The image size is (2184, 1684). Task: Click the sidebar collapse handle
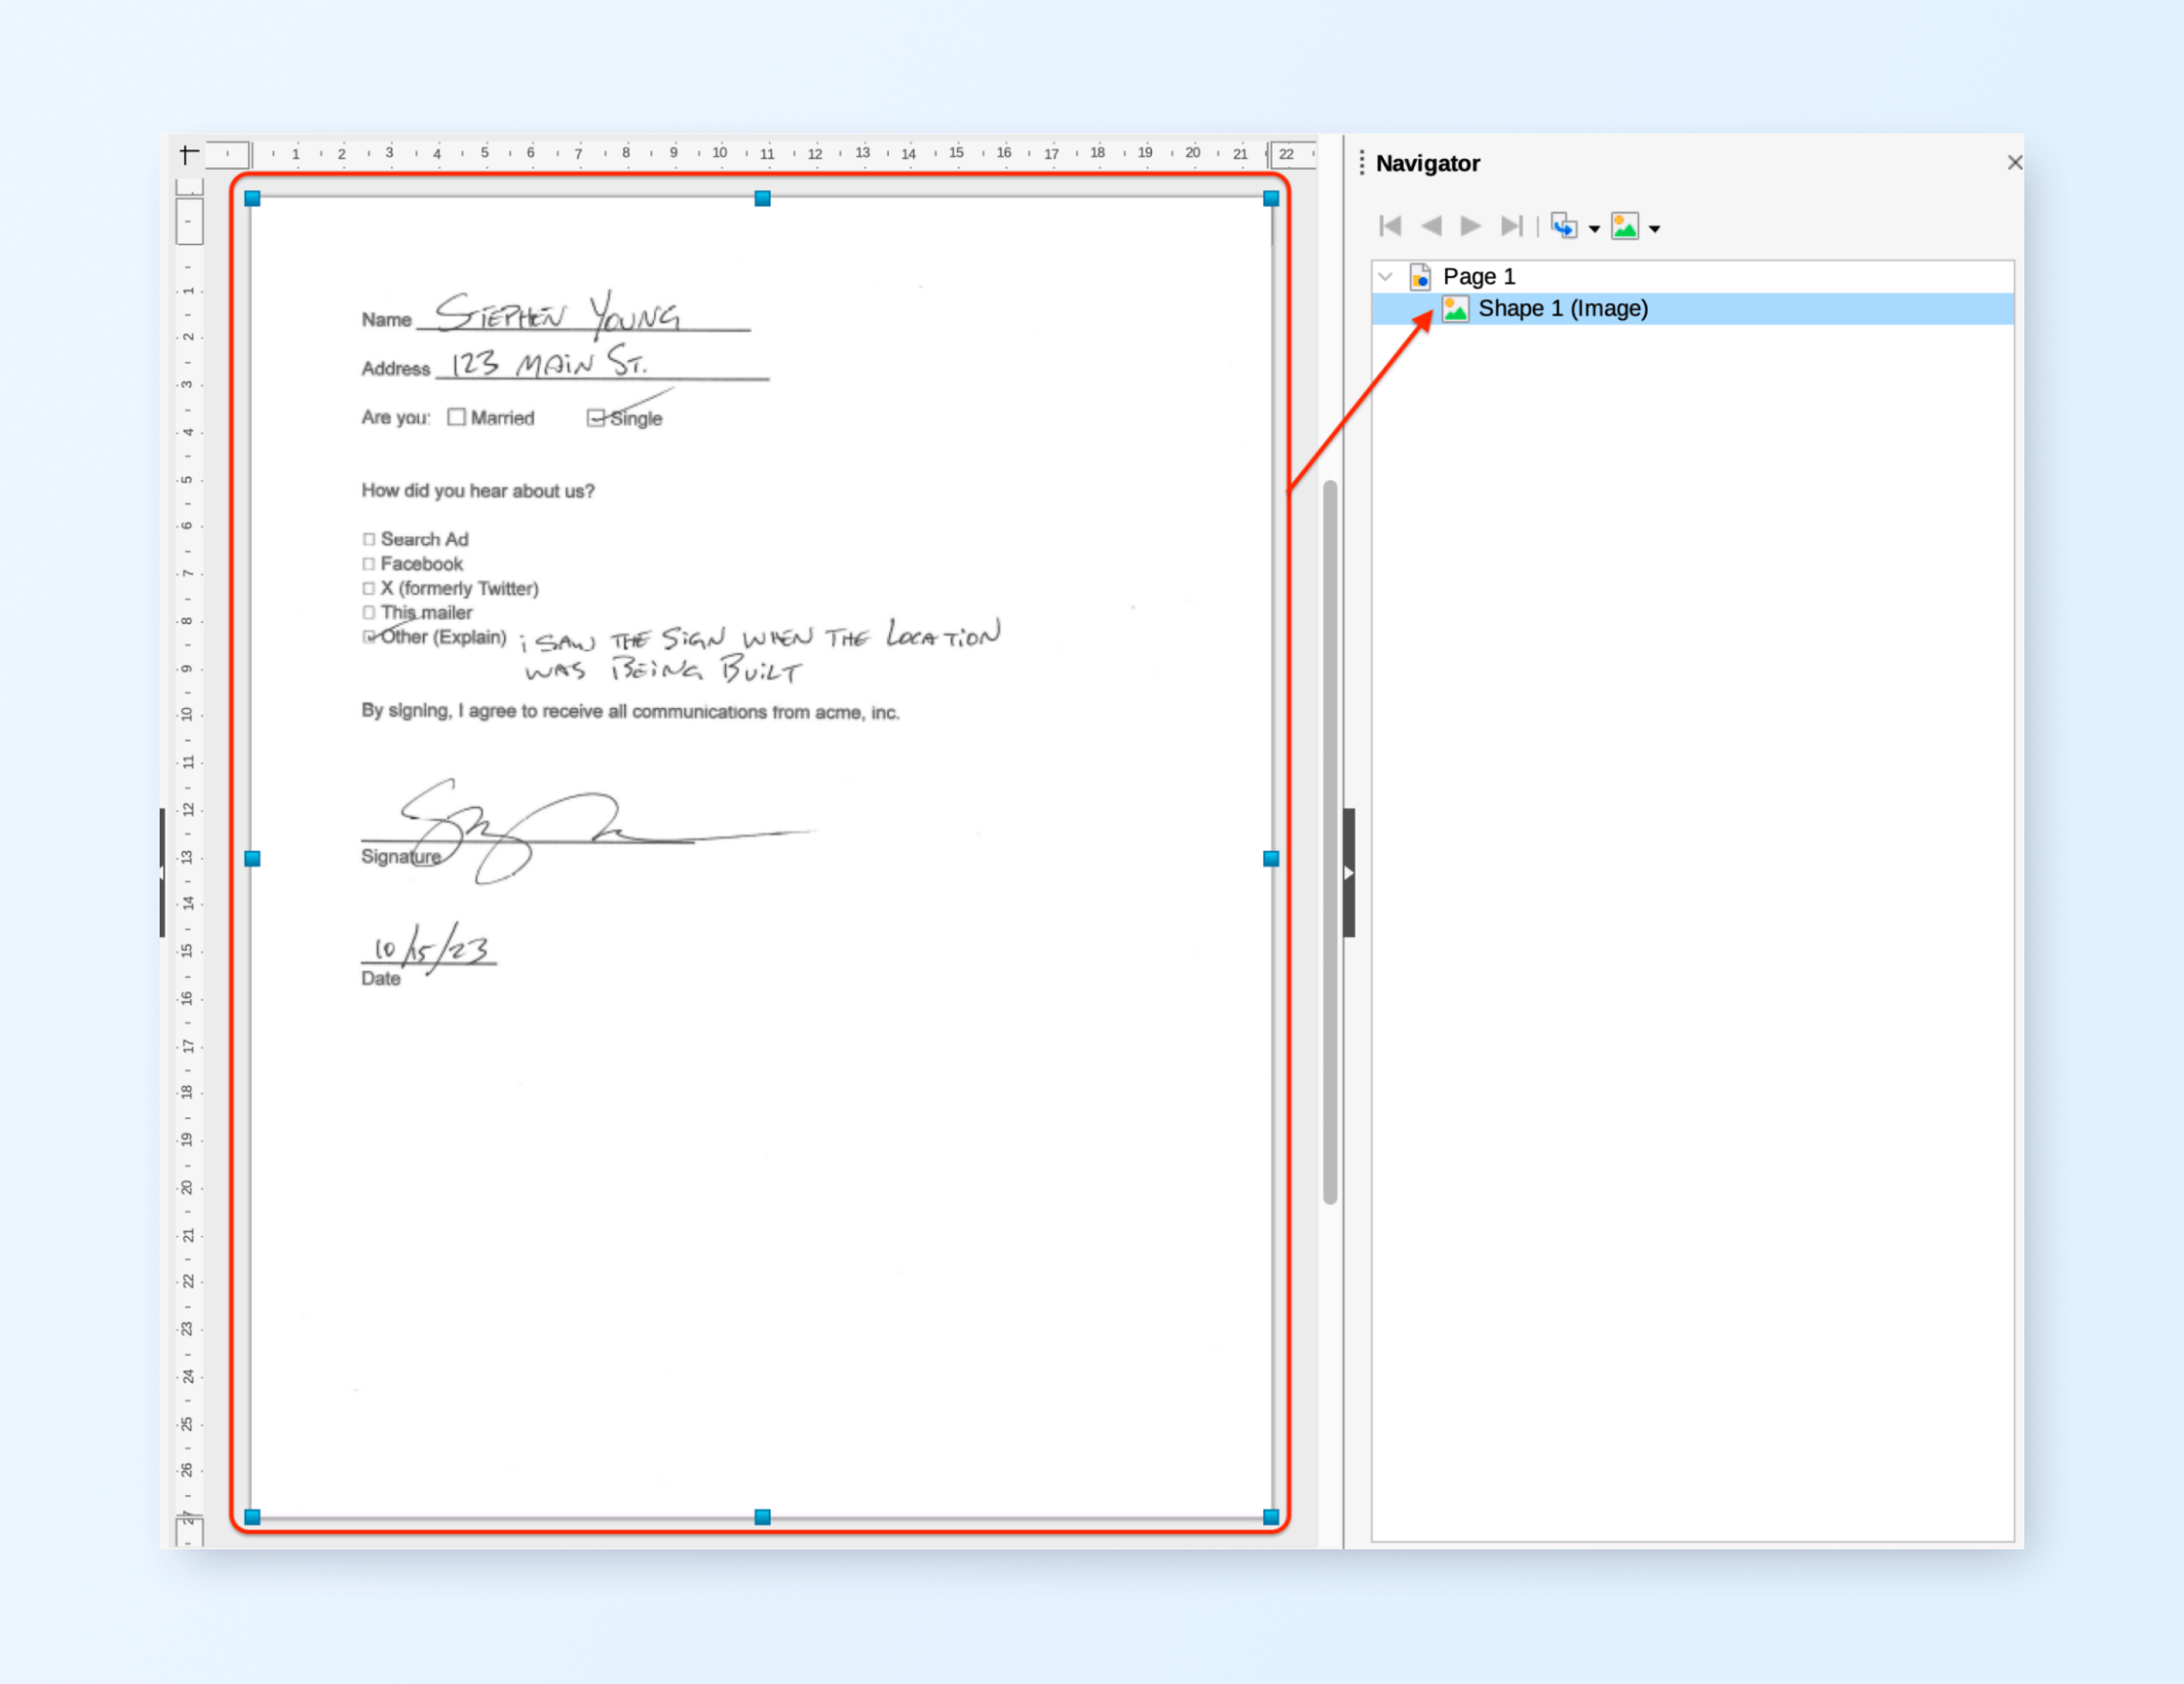click(x=1348, y=873)
